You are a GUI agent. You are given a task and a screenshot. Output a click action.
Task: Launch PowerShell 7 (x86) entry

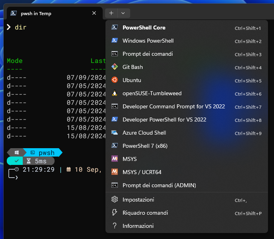point(187,146)
